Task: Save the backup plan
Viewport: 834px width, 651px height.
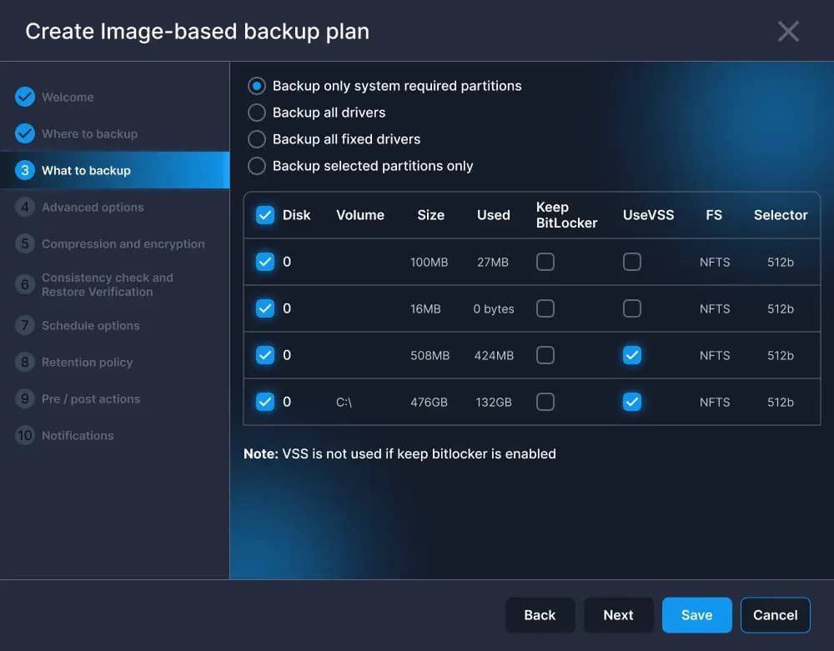Action: pos(696,614)
